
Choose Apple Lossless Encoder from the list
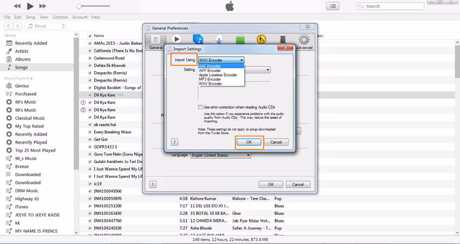(x=221, y=75)
